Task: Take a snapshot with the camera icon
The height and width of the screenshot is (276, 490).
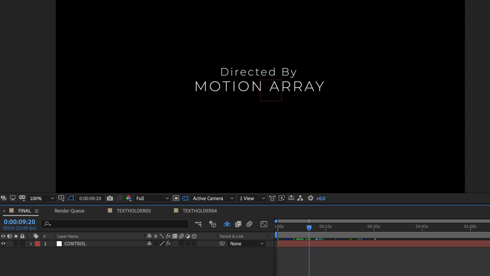Action: click(110, 198)
